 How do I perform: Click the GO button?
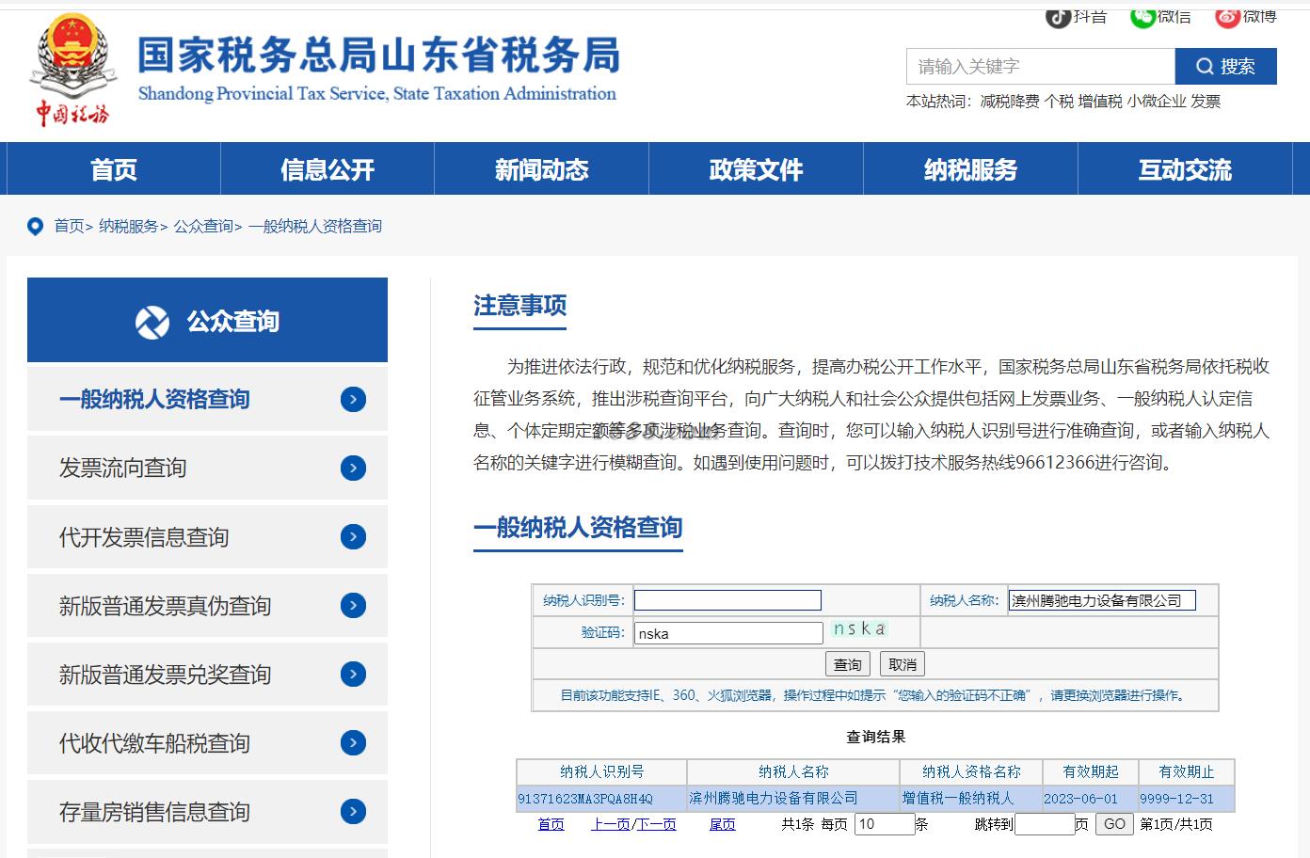pos(1114,824)
